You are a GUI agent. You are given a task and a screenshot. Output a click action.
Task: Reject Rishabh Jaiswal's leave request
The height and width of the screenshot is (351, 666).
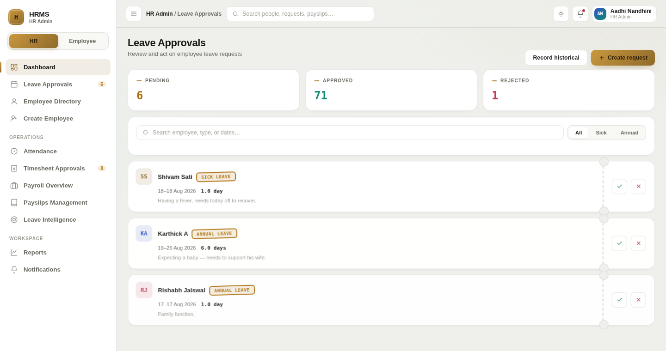[639, 300]
